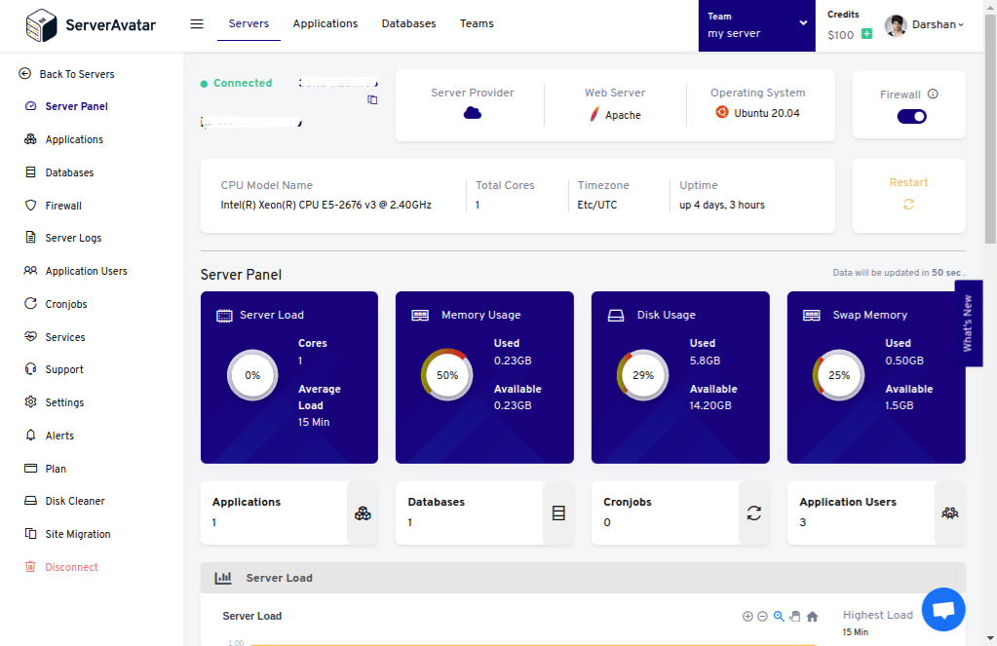
Task: Toggle the hamburger sidebar menu
Action: [197, 23]
